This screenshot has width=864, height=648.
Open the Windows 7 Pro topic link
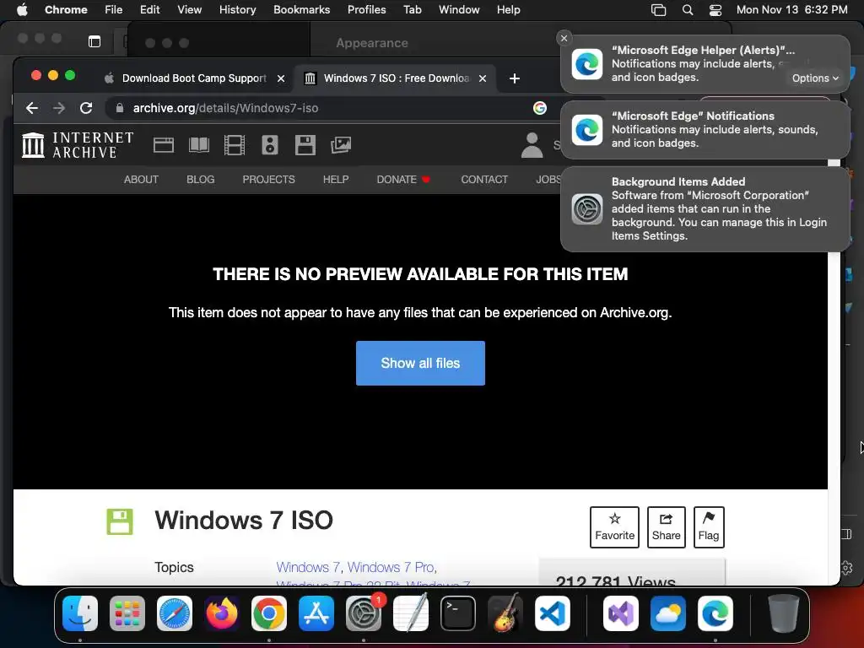coord(391,567)
